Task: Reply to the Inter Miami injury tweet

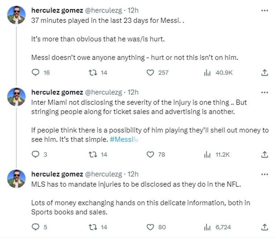Action: coord(35,155)
